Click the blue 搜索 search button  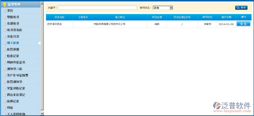click(x=241, y=8)
